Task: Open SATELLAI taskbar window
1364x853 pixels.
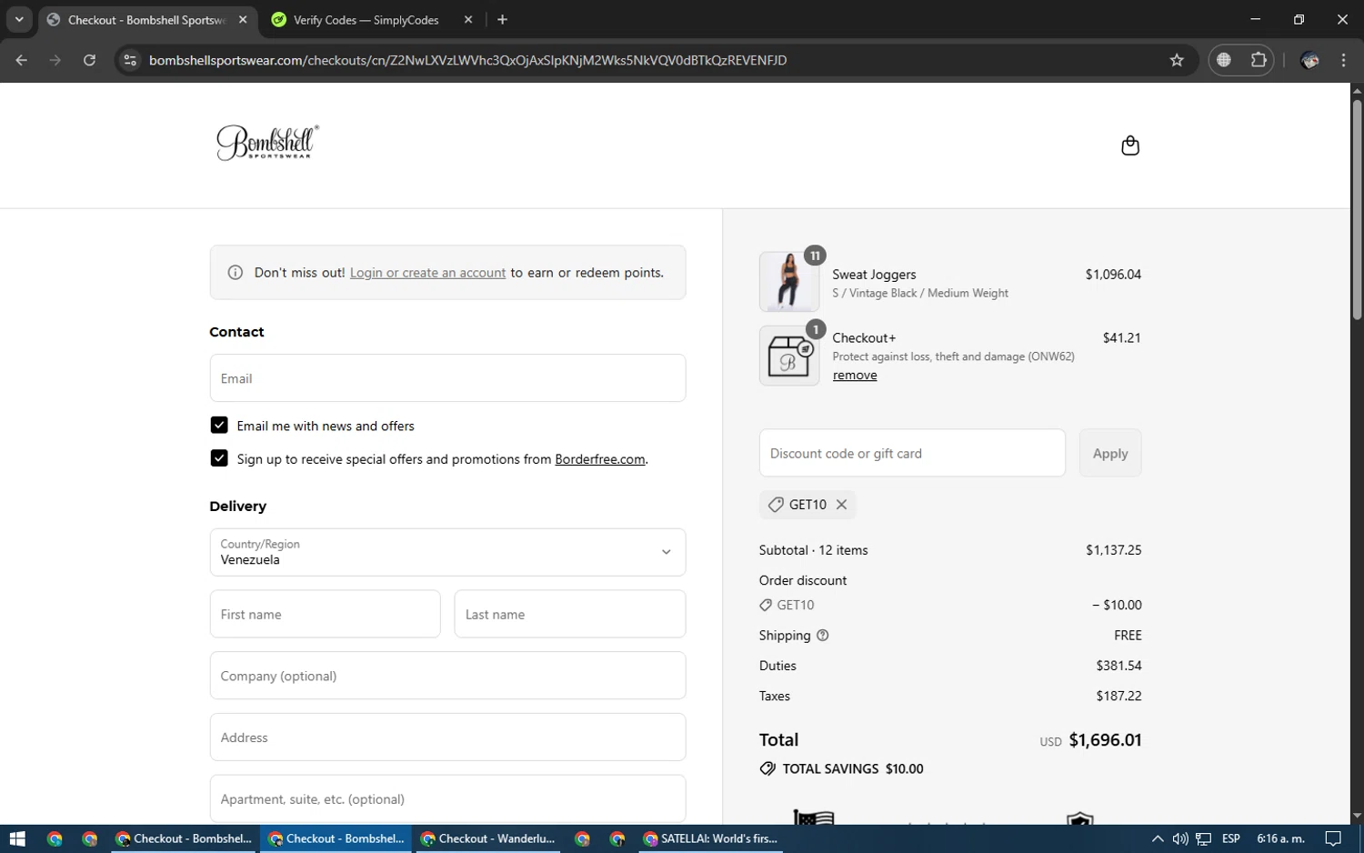Action: click(x=711, y=838)
